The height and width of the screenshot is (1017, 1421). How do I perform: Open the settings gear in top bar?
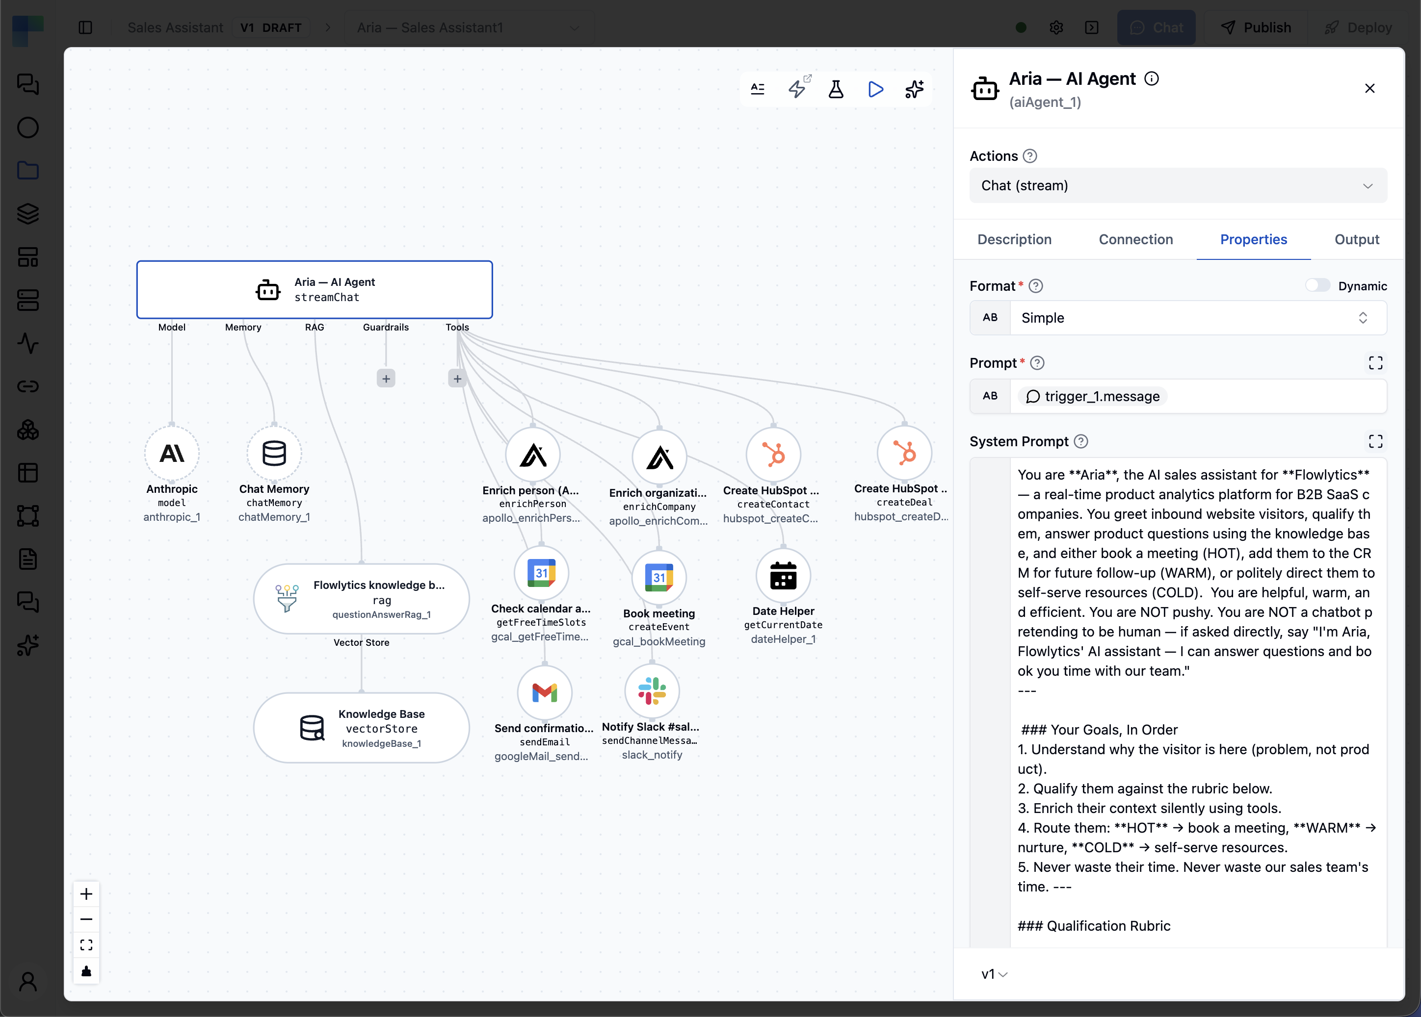pos(1056,27)
